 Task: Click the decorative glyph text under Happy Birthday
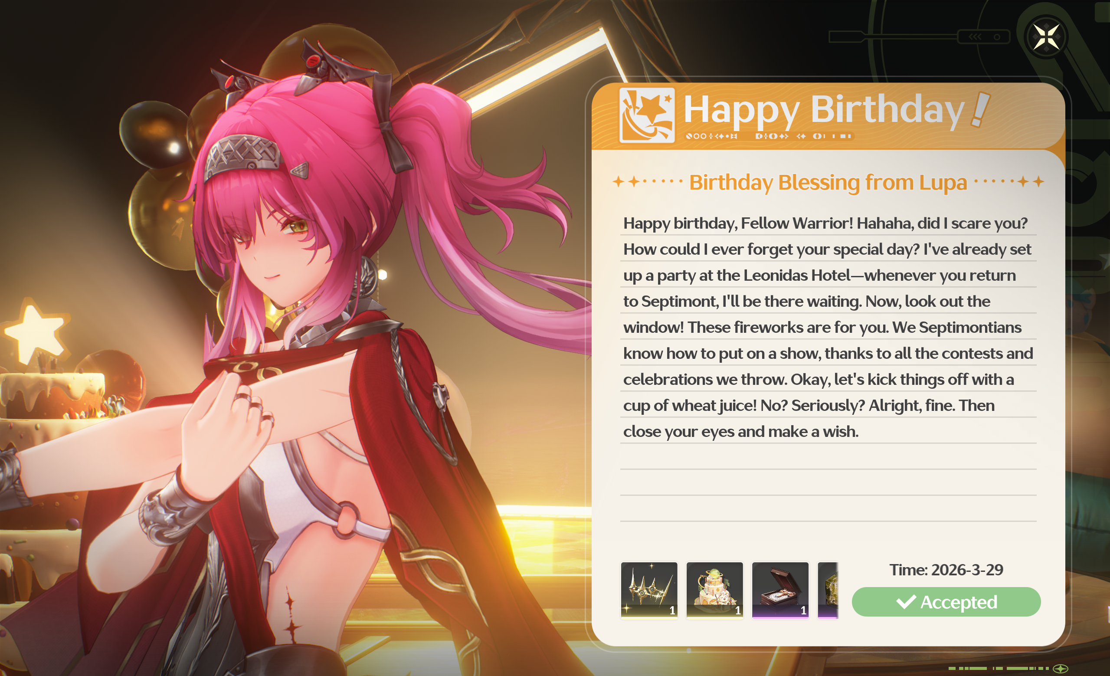click(769, 136)
